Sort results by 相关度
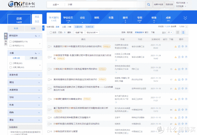 pos(130,32)
